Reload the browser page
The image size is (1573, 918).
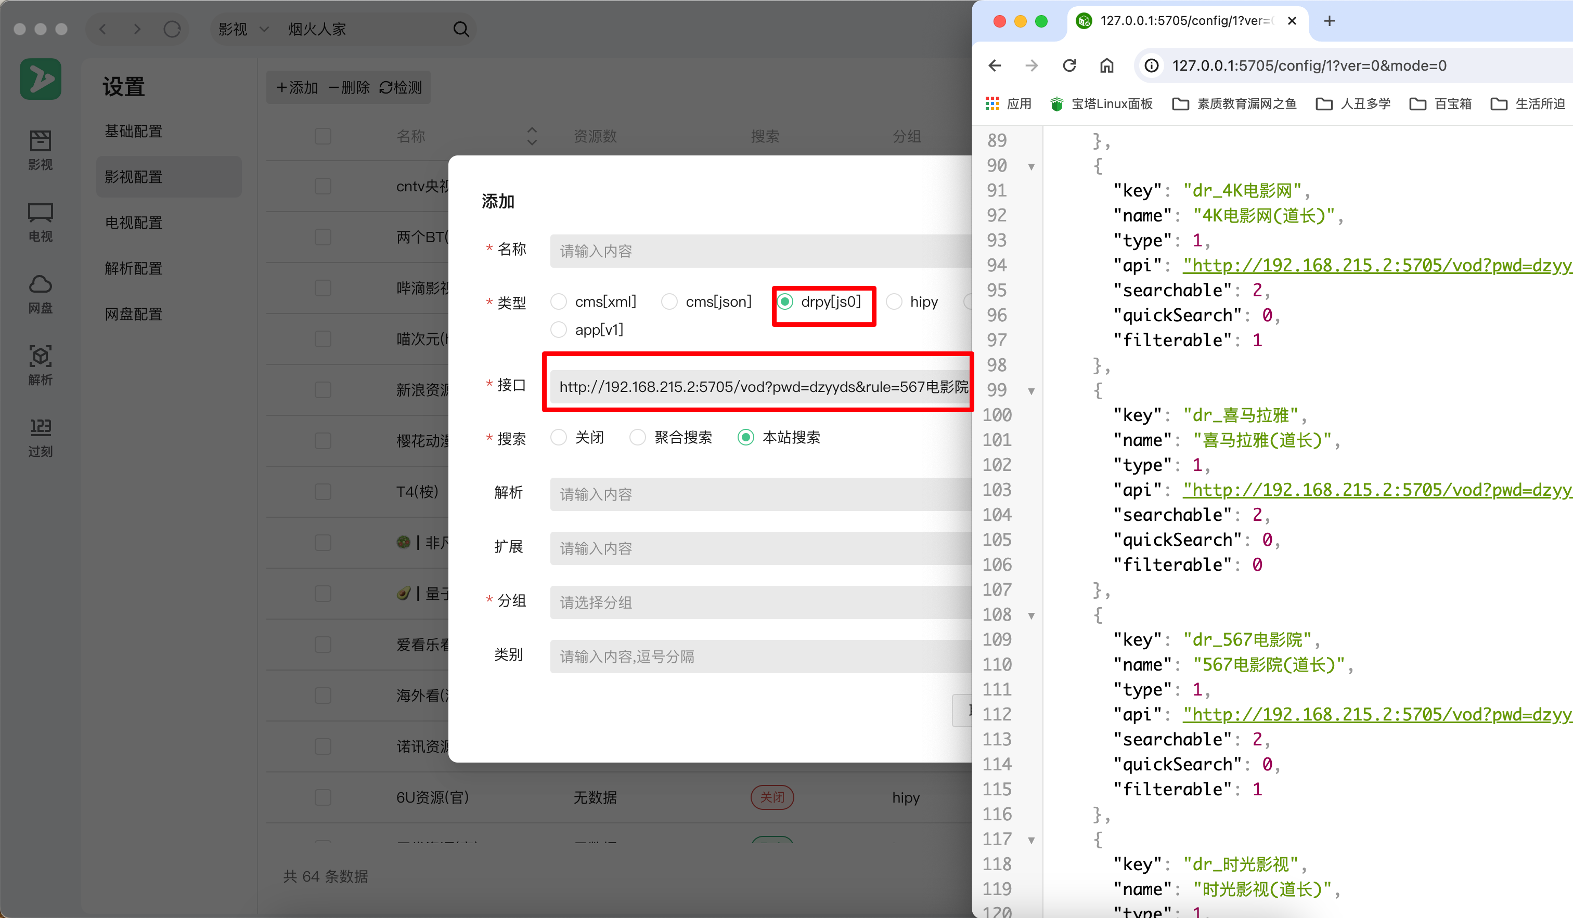(x=1069, y=65)
